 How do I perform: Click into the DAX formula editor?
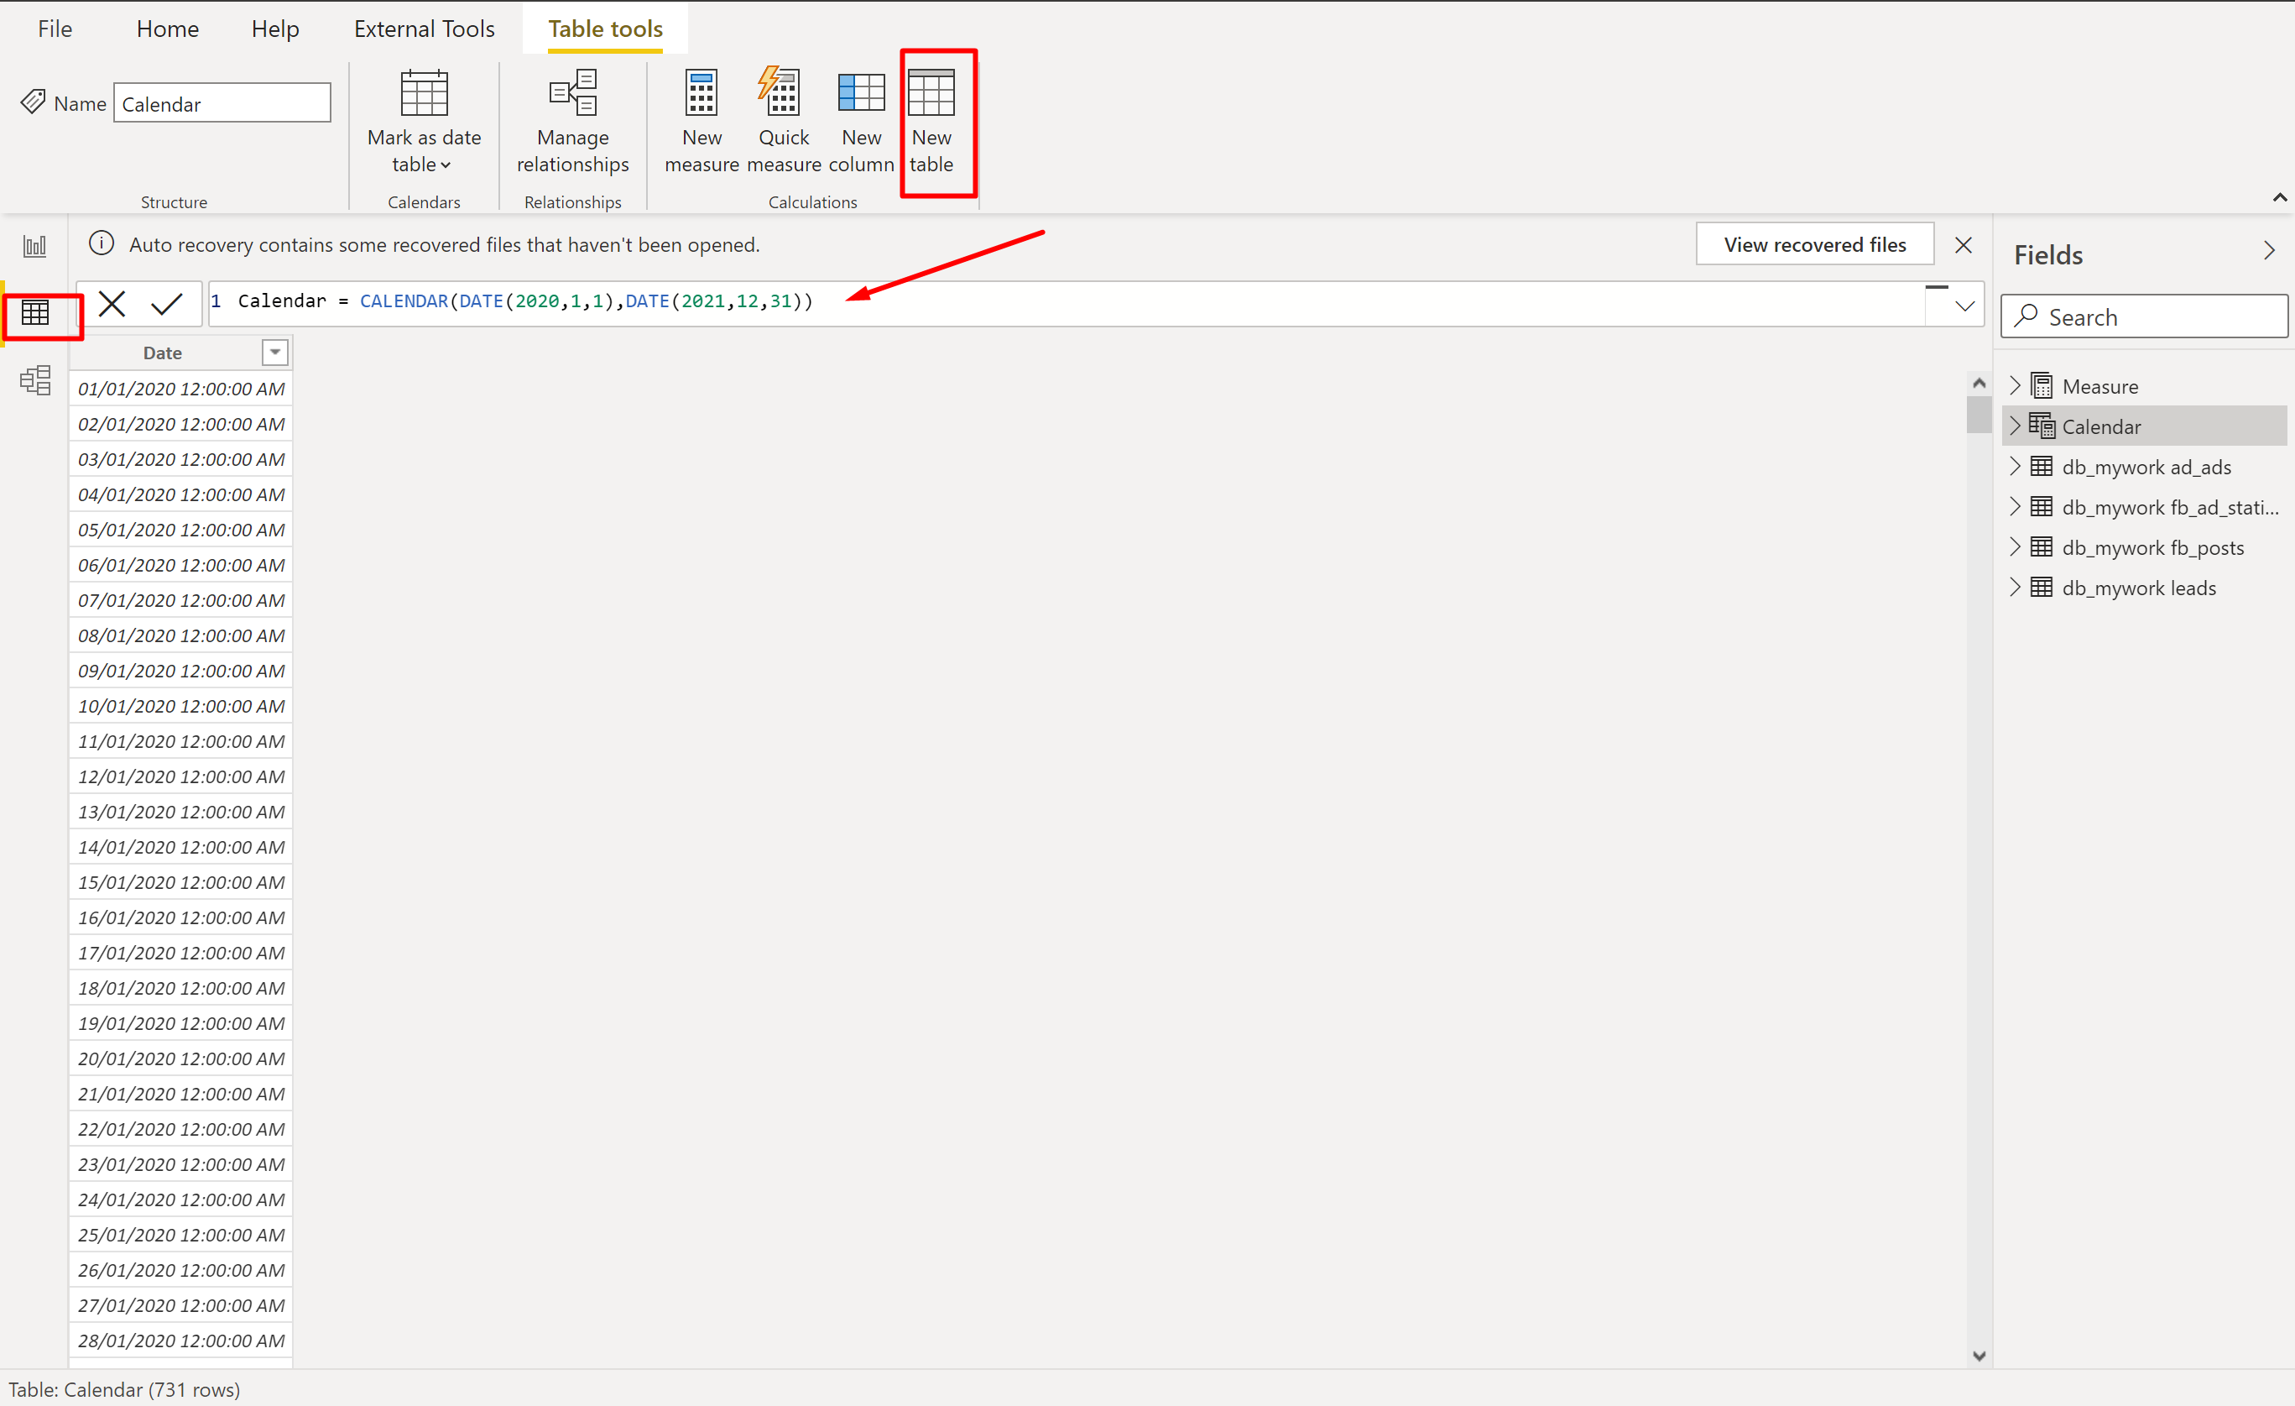click(1067, 303)
